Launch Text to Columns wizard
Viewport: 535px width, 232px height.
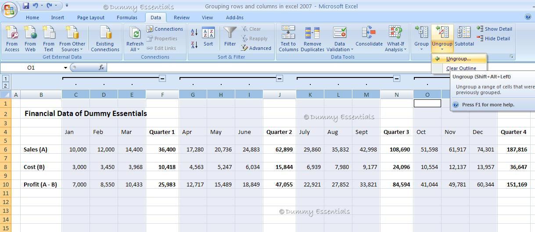click(x=288, y=39)
